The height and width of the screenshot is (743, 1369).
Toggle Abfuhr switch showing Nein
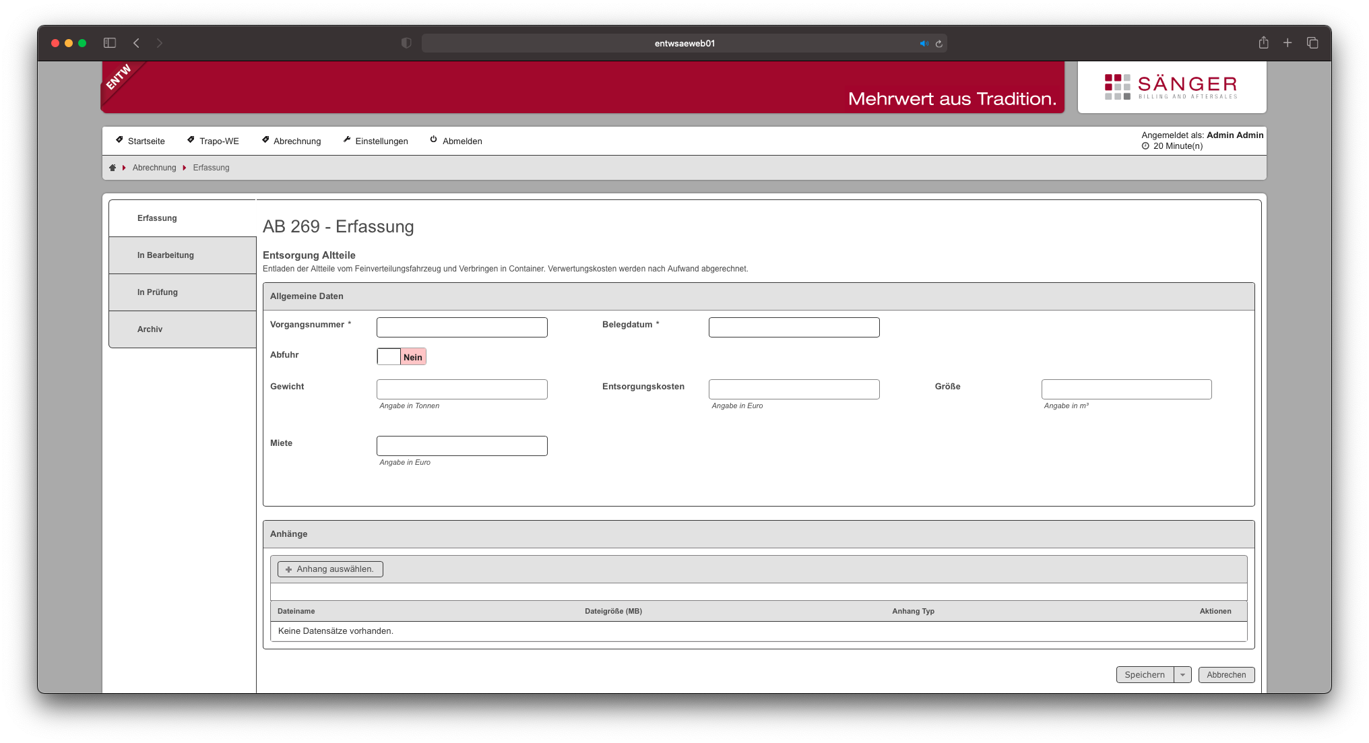(x=402, y=357)
